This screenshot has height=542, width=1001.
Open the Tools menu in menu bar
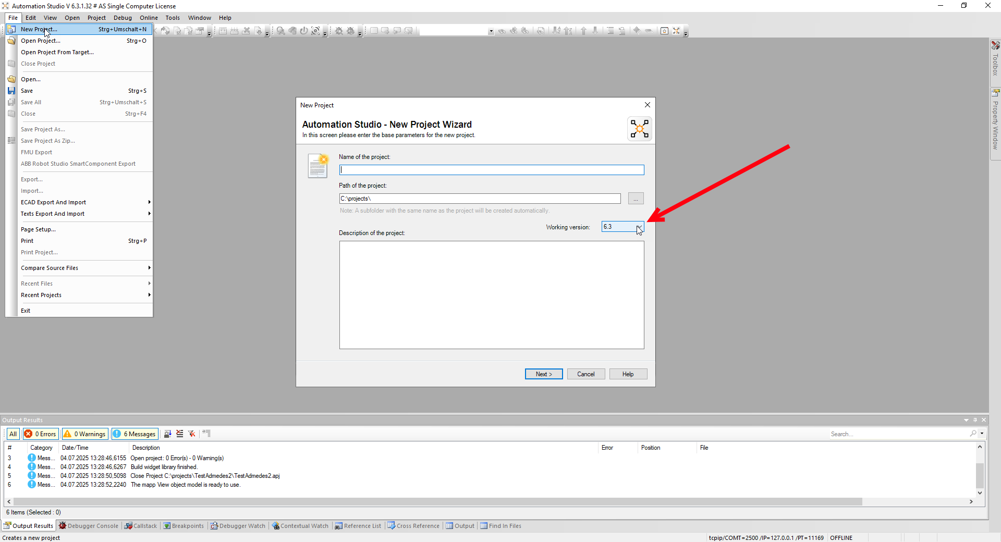(173, 18)
